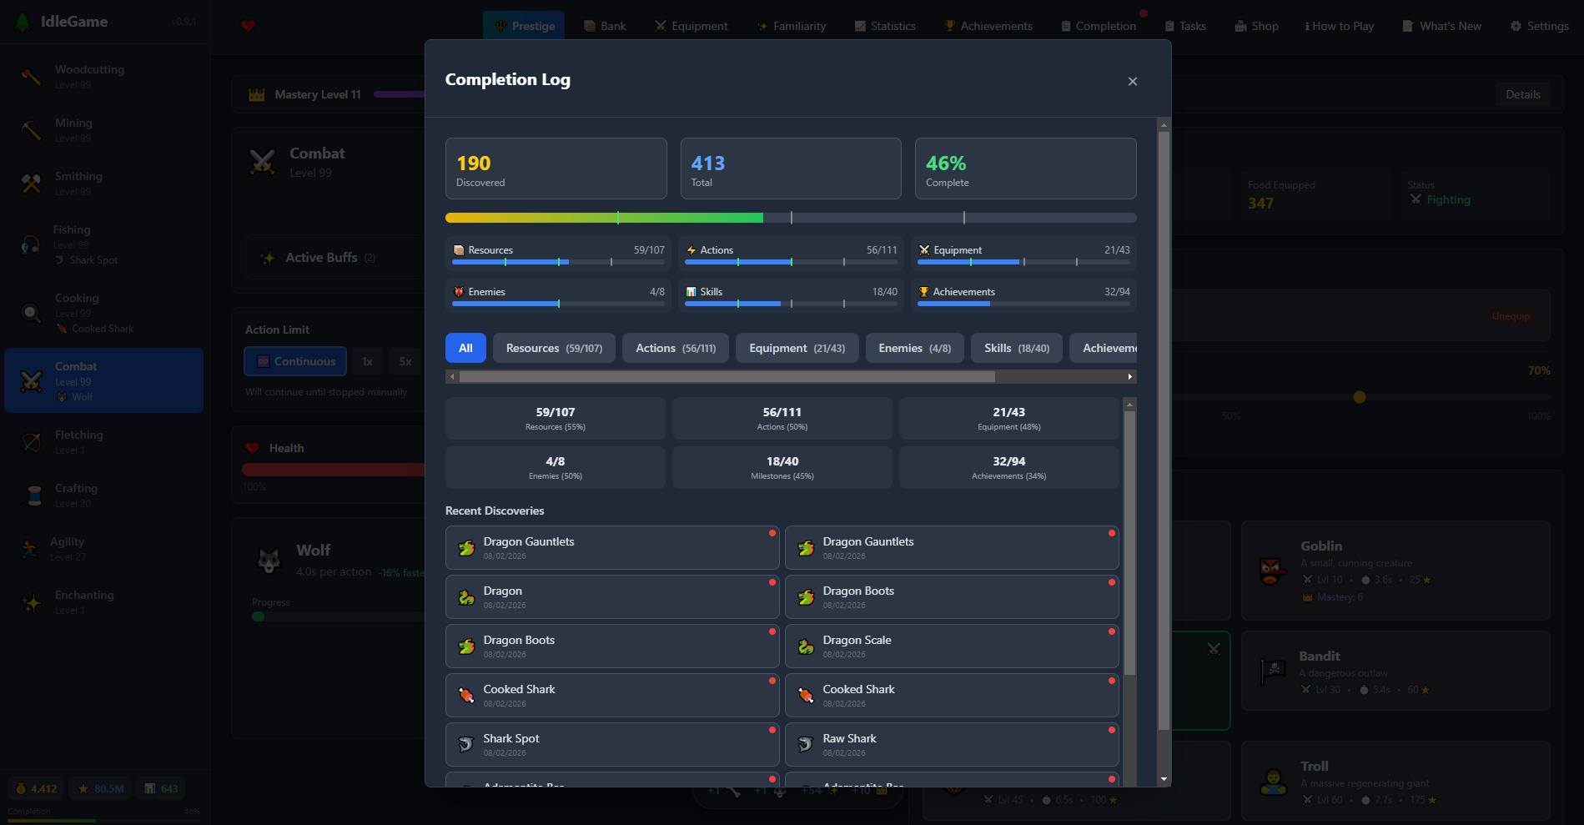Open the Prestige tab
This screenshot has height=825, width=1584.
(524, 26)
